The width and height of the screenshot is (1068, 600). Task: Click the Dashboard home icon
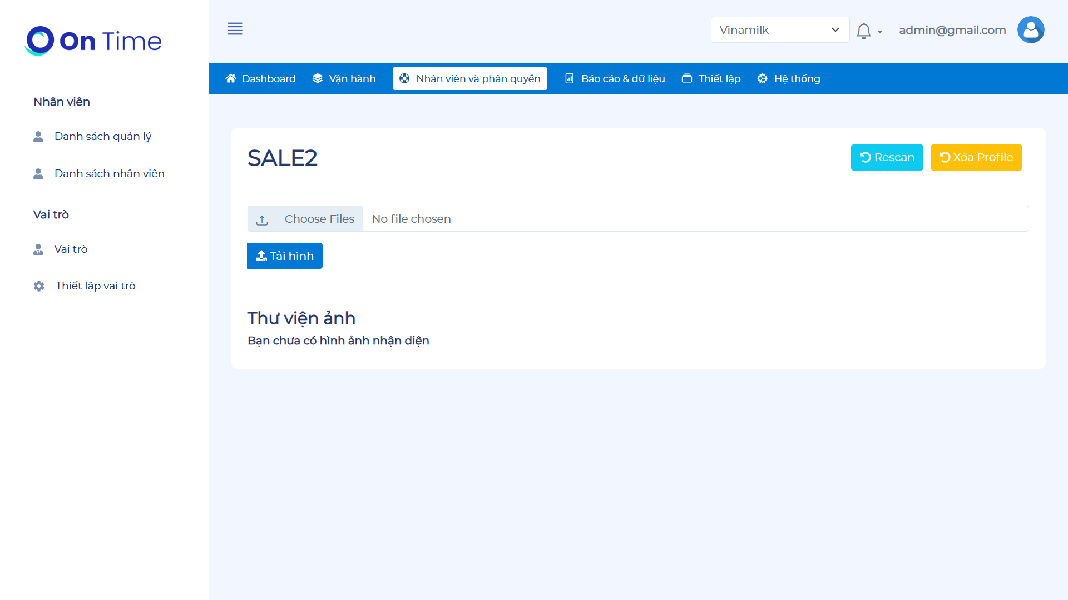pyautogui.click(x=230, y=78)
